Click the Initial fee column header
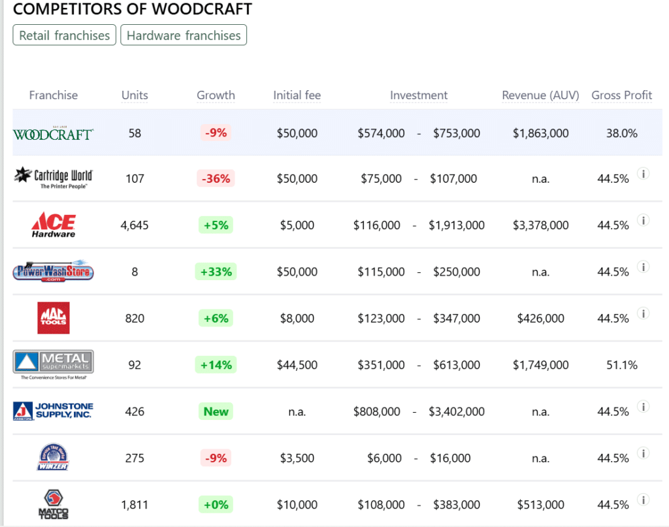Viewport: 669px width, 527px height. point(297,95)
